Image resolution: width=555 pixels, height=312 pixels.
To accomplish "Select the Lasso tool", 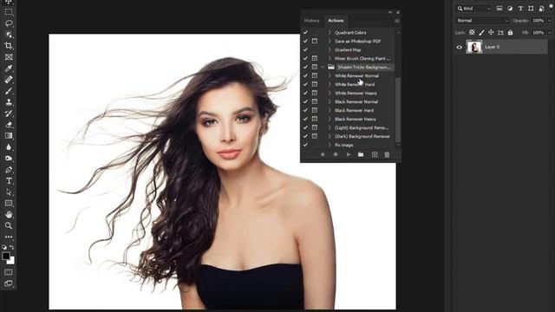I will (x=9, y=23).
